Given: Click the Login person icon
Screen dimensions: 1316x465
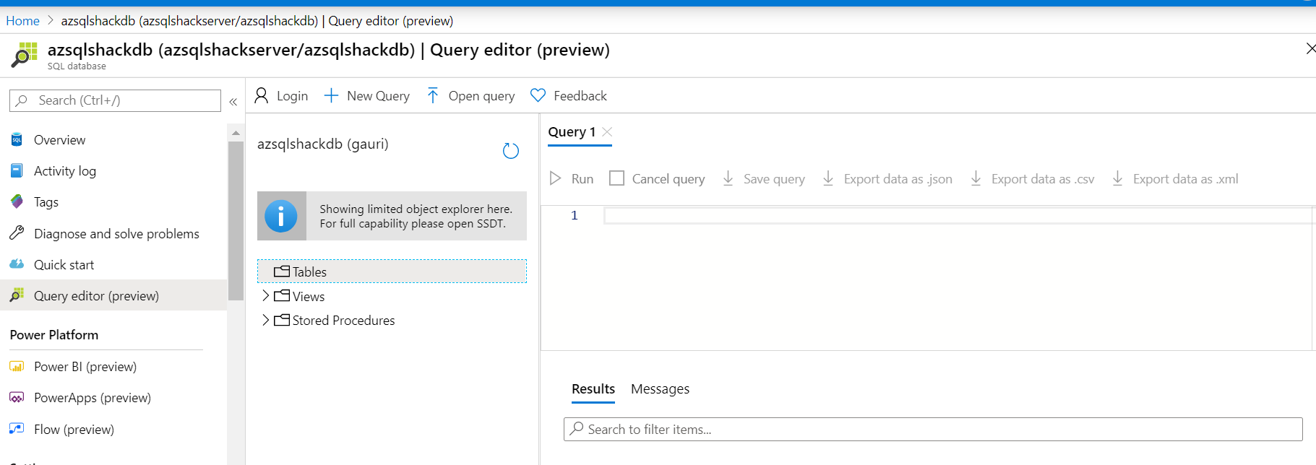Looking at the screenshot, I should (262, 96).
